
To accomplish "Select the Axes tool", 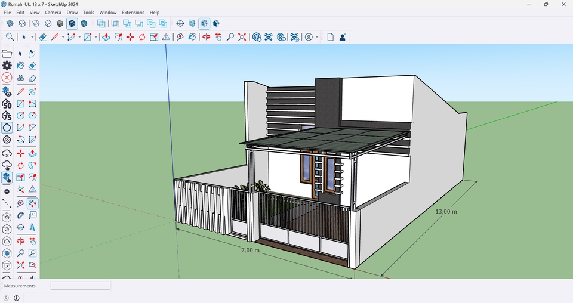I will pyautogui.click(x=20, y=190).
